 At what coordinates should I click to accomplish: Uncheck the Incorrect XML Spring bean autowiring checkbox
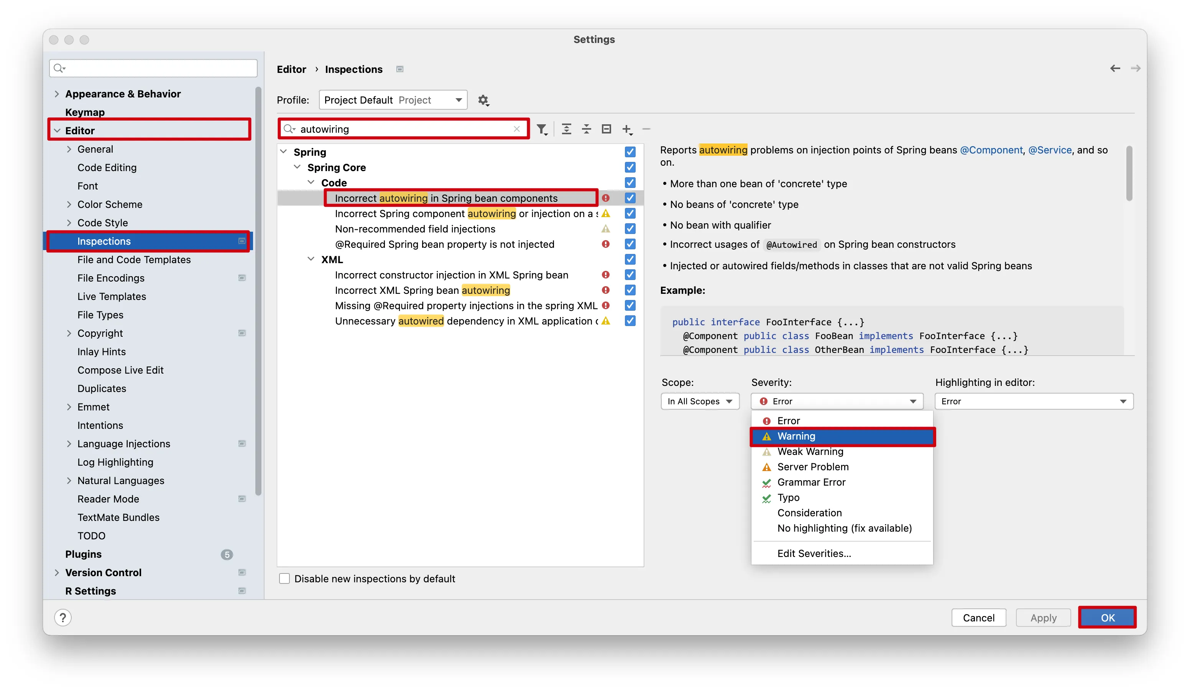(x=630, y=290)
